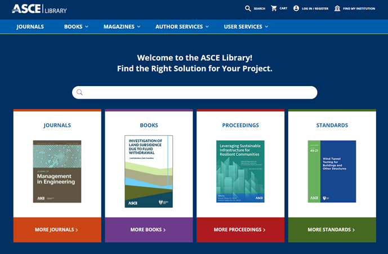Viewport: 388px width, 254px height.
Task: Click the MORE STANDARDS button
Action: pyautogui.click(x=332, y=230)
